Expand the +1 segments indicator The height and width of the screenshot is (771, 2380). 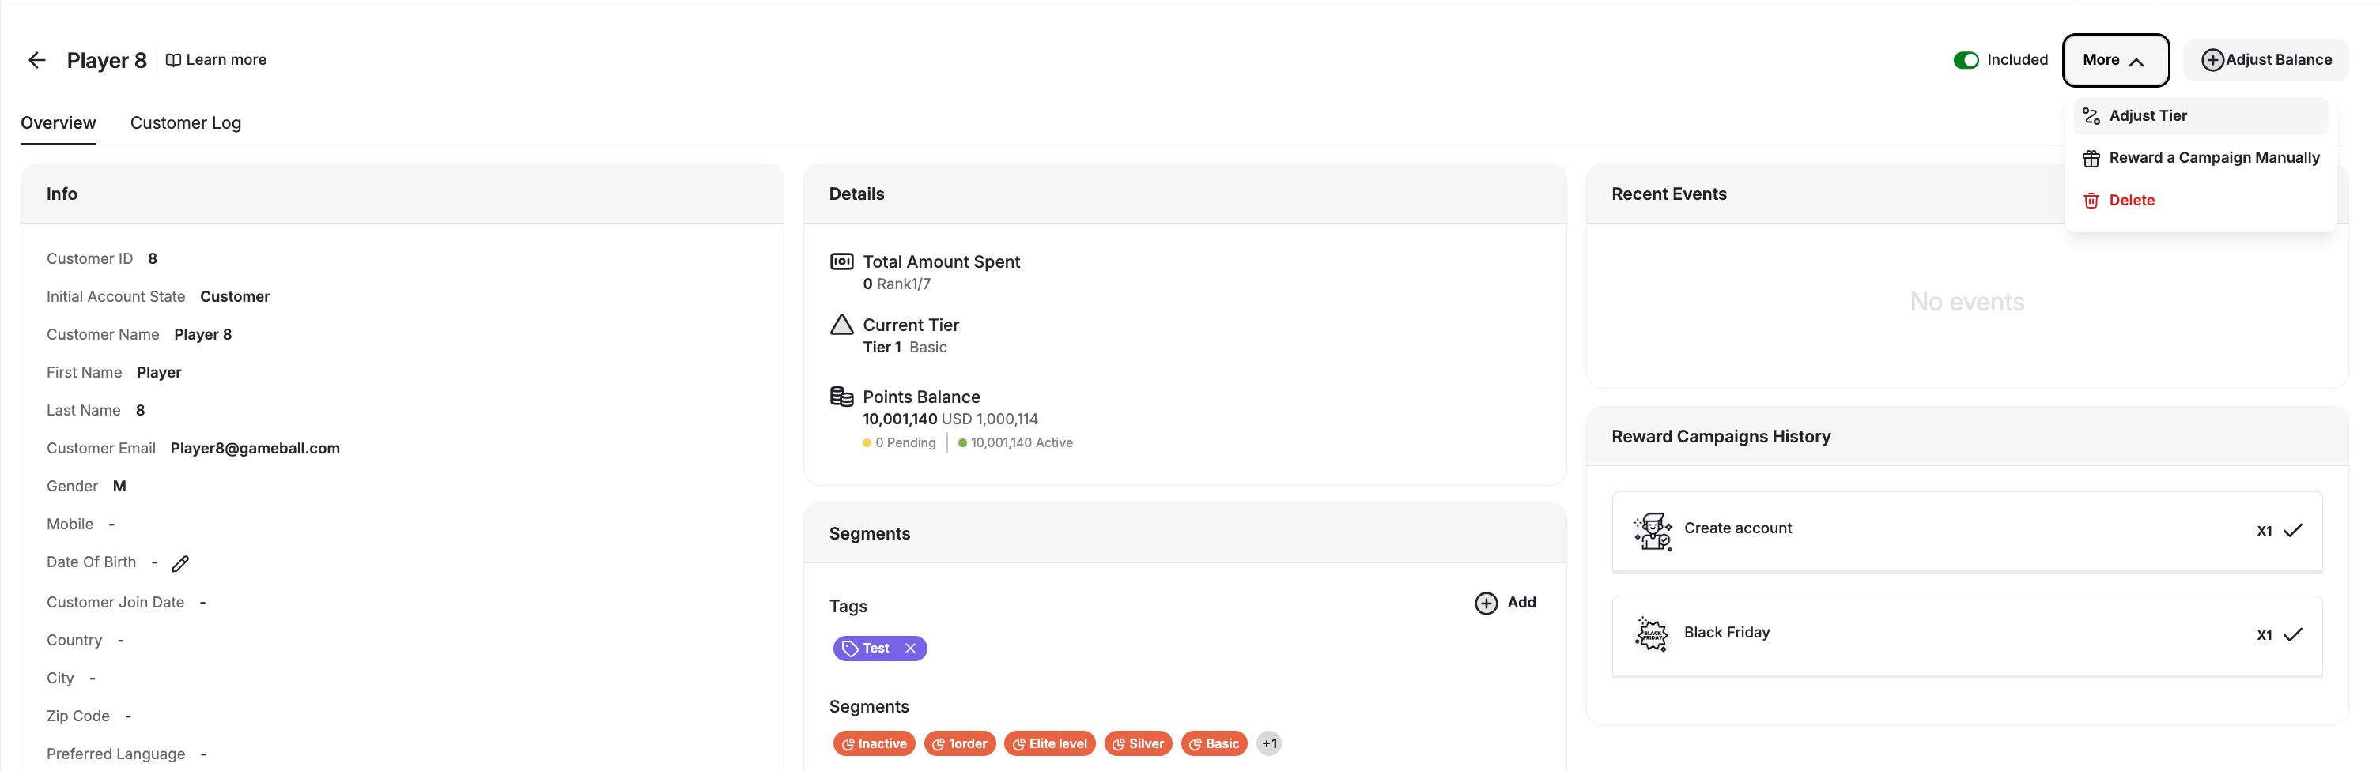(x=1269, y=743)
